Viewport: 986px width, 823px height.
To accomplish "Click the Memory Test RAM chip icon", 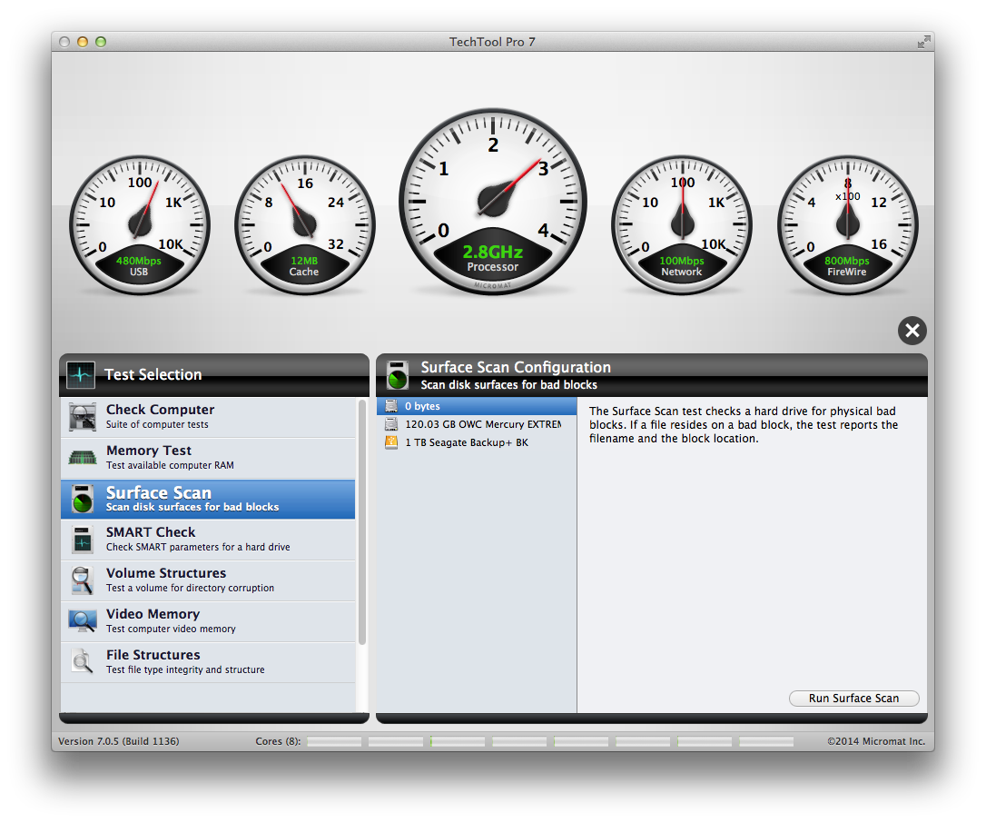I will pyautogui.click(x=83, y=458).
